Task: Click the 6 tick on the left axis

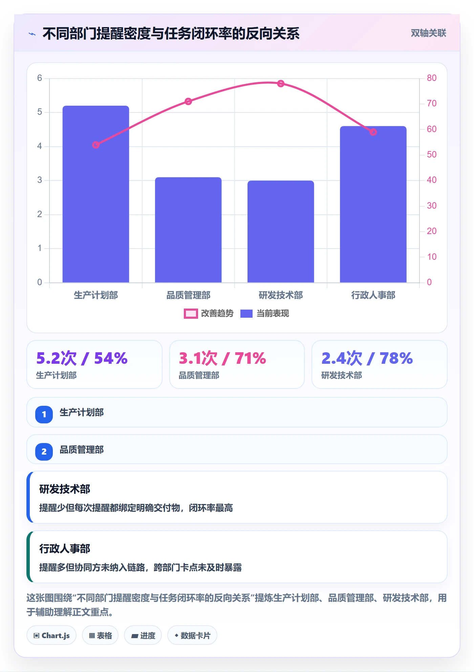Action: 40,78
